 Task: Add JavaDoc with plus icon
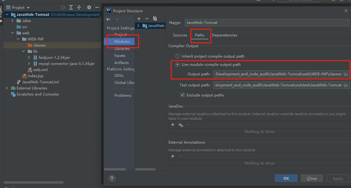point(173,125)
